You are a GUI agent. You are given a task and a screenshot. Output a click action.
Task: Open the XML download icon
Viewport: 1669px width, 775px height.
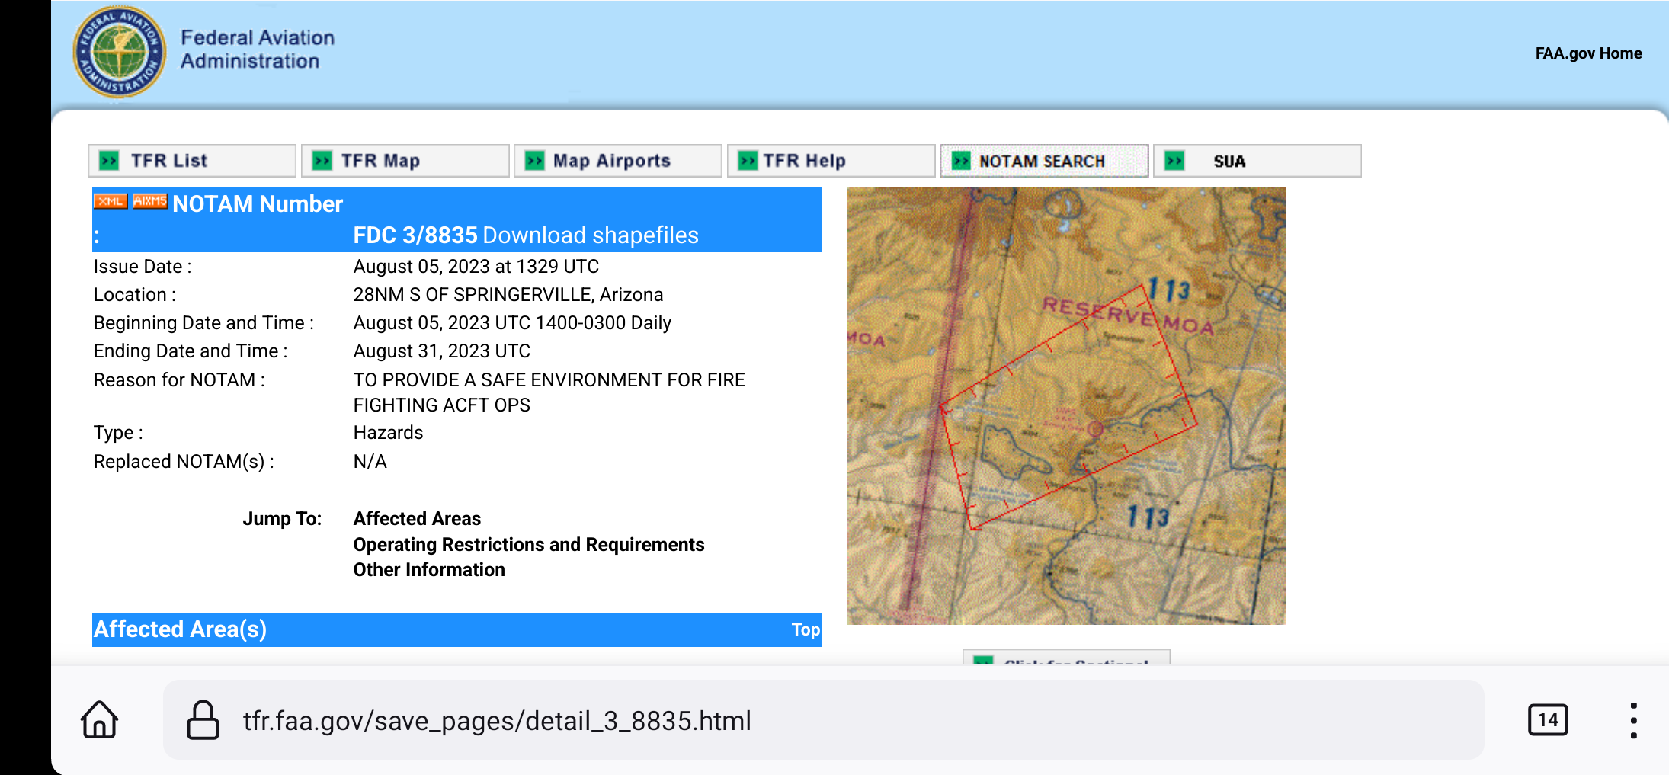point(111,201)
